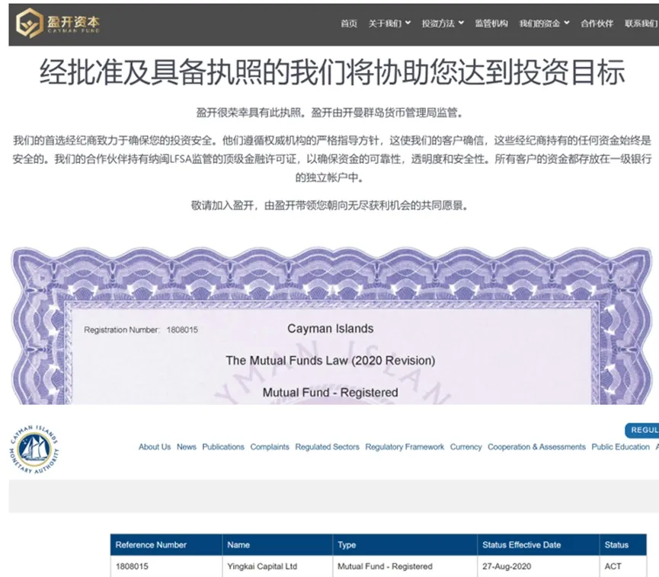Image resolution: width=659 pixels, height=577 pixels.
Task: Open Regulated Sectors link
Action: pos(328,447)
